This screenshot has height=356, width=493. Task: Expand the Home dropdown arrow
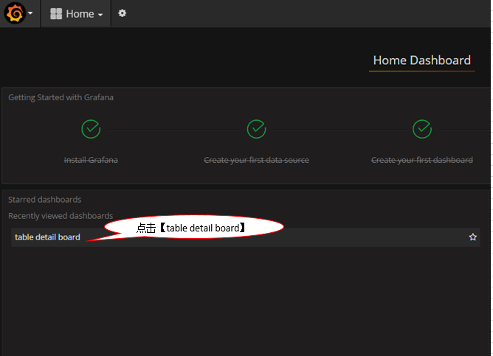pyautogui.click(x=100, y=15)
